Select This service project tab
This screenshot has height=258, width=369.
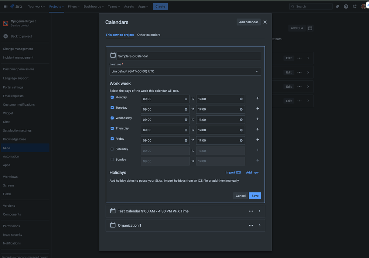coord(120,35)
